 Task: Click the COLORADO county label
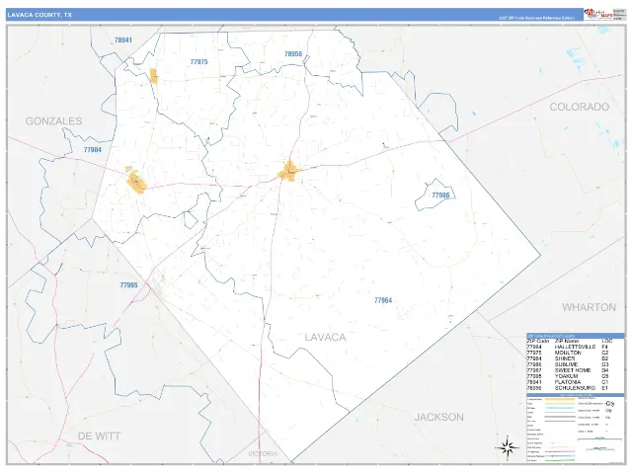(580, 107)
